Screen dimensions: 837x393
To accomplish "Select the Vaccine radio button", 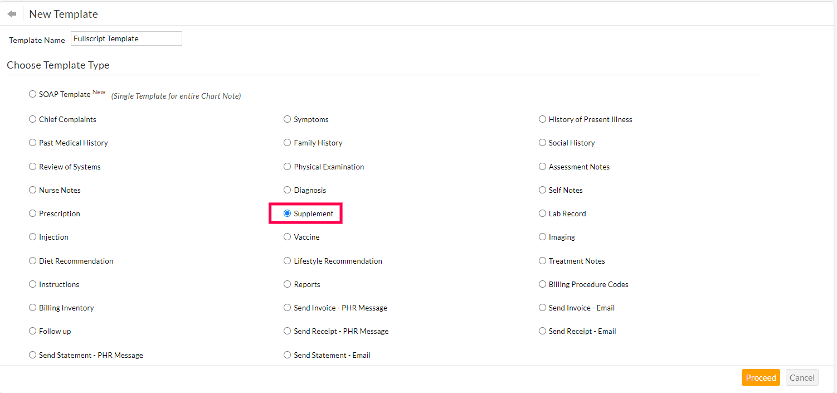I will [x=287, y=237].
